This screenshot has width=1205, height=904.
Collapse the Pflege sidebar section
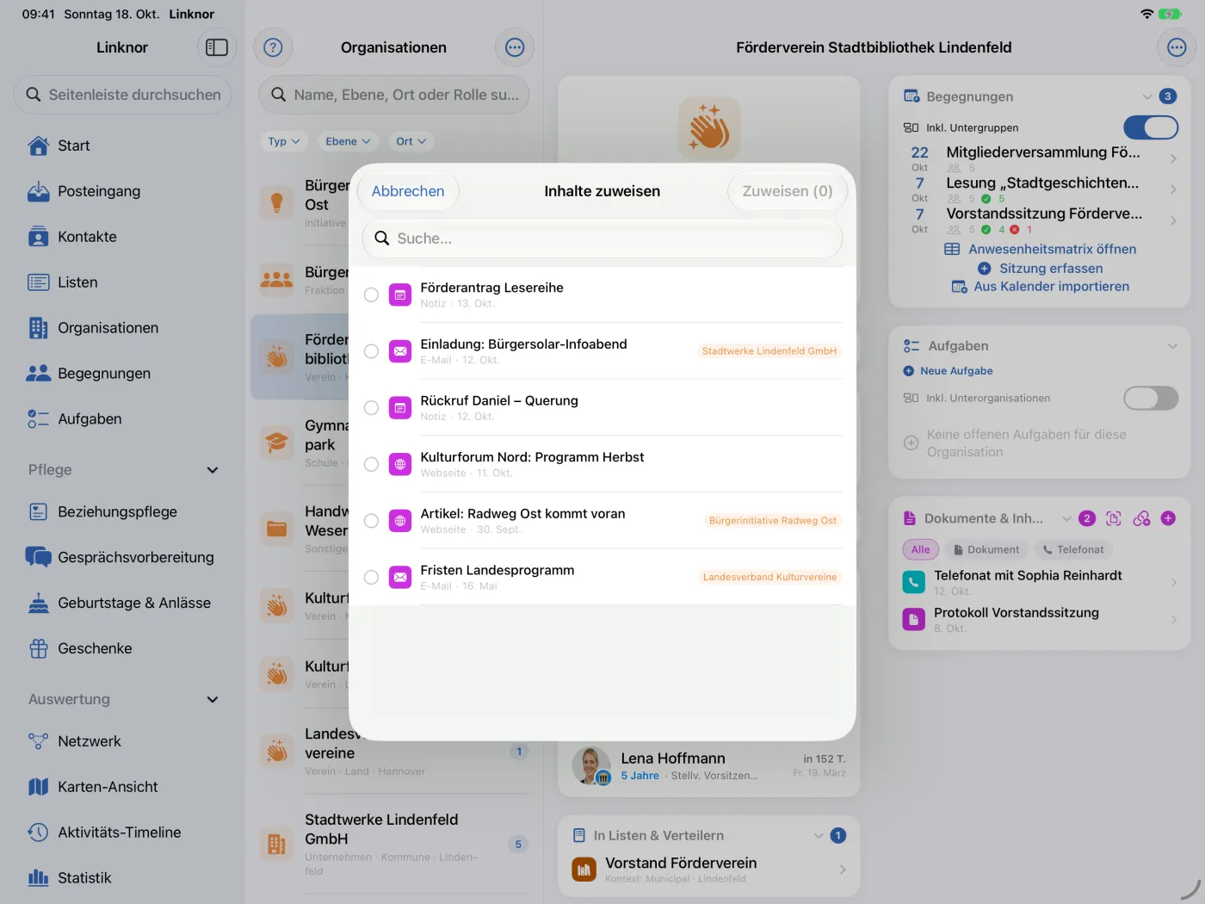(x=213, y=470)
